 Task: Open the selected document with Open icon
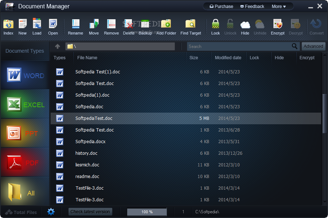[x=53, y=24]
